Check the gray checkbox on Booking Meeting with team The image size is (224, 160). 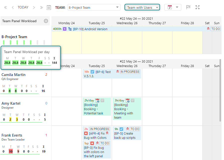click(x=133, y=100)
